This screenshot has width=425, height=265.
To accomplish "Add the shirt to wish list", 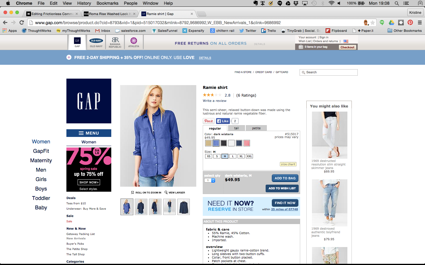I will [282, 188].
